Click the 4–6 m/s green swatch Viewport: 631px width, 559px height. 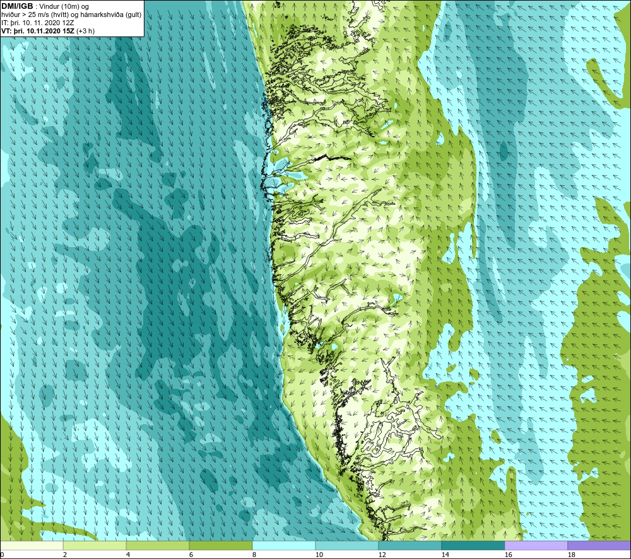coord(158,545)
